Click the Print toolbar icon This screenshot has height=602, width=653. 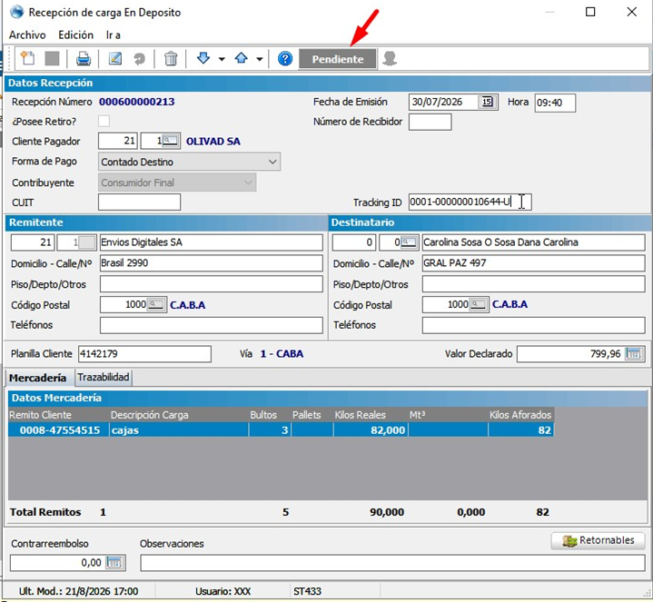coord(84,59)
